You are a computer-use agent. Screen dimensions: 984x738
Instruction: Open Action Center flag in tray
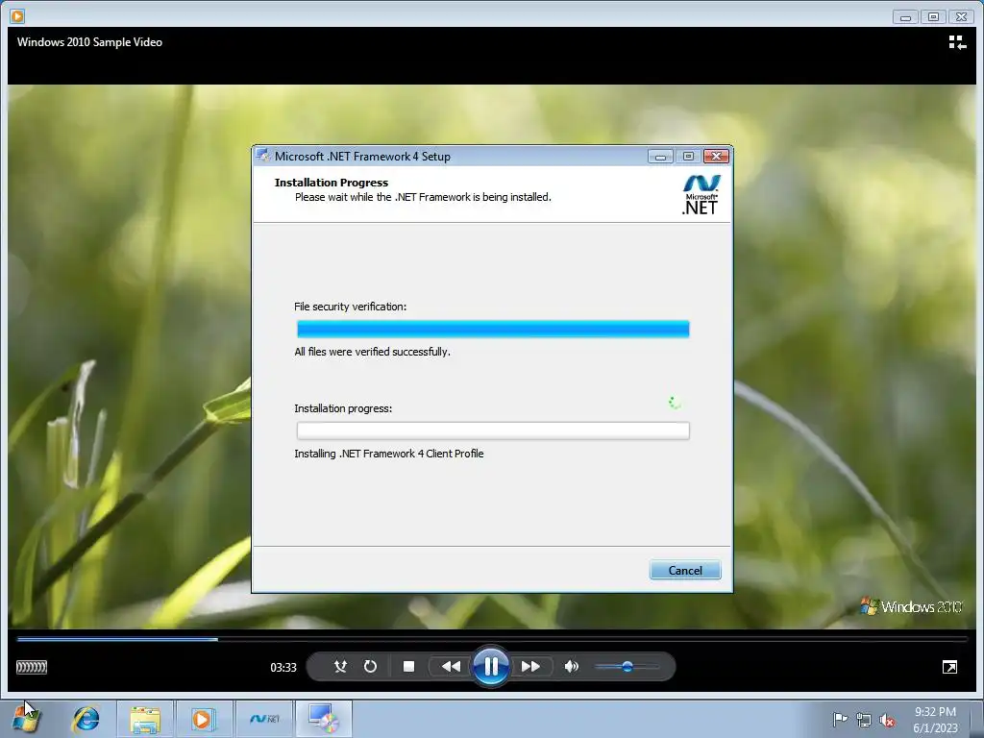840,720
